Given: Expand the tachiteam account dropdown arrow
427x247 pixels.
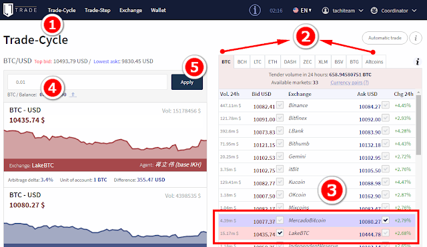Looking at the screenshot, I should coord(361,11).
